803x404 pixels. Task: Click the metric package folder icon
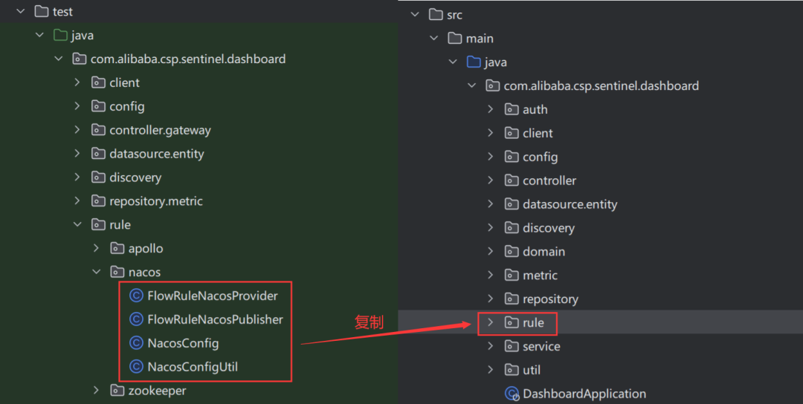(x=512, y=275)
